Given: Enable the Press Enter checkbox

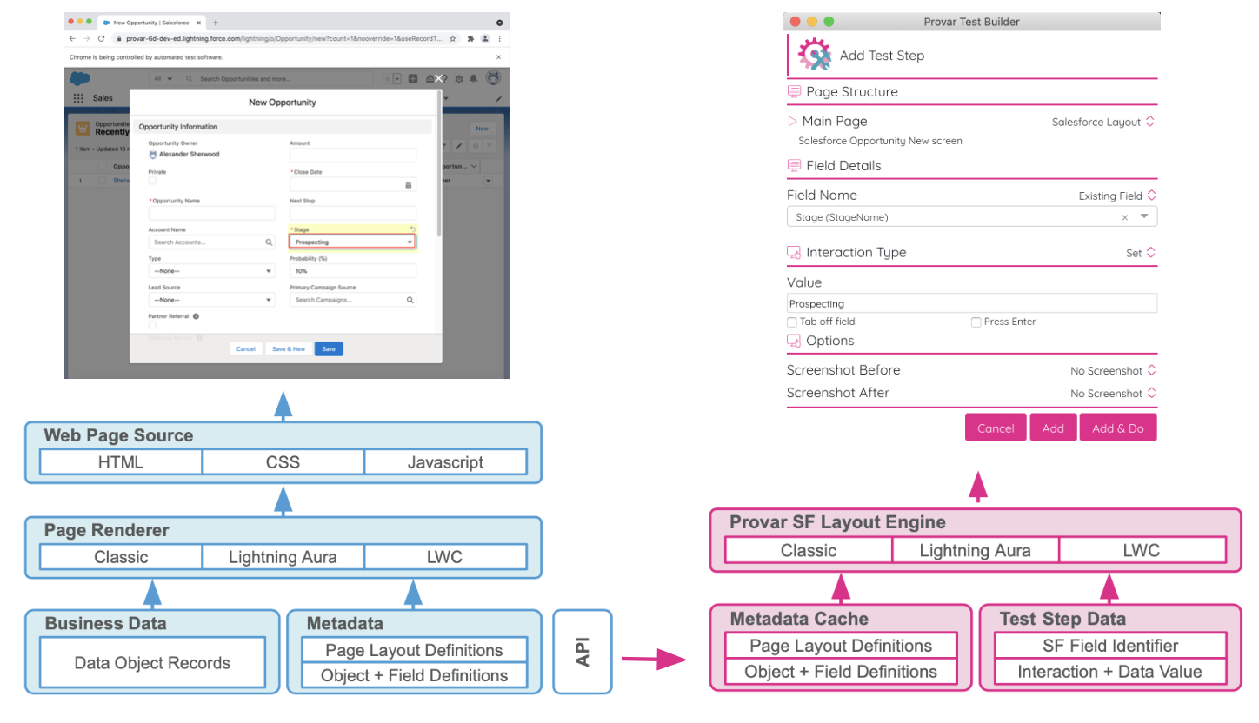Looking at the screenshot, I should click(x=976, y=322).
